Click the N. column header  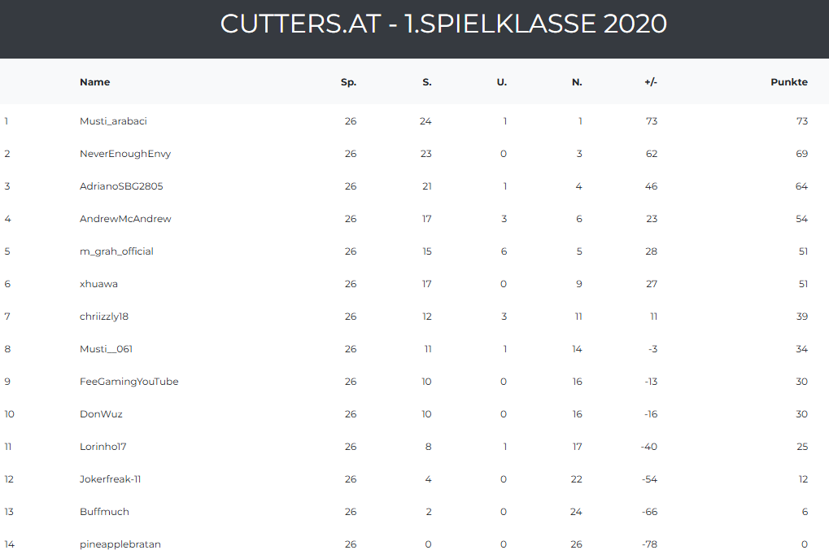pyautogui.click(x=577, y=82)
